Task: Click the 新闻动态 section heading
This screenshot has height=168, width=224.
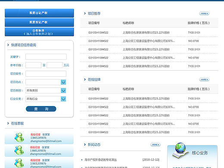Action: click(x=94, y=144)
